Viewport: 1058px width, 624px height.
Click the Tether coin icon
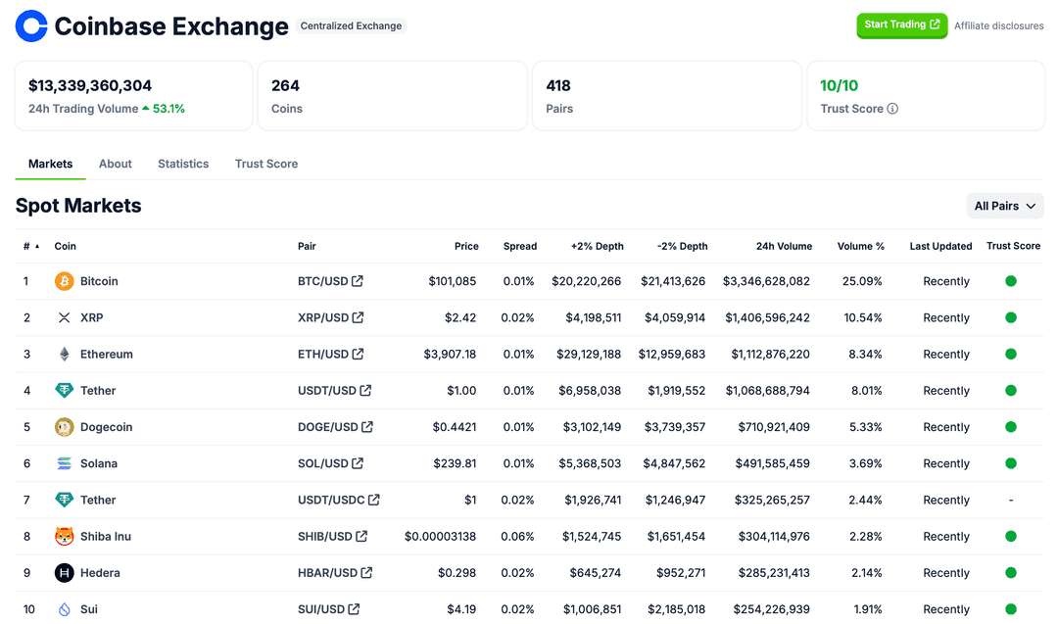64,390
